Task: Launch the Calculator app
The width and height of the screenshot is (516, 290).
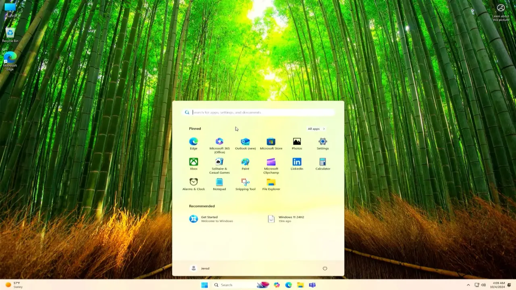Action: click(x=322, y=164)
